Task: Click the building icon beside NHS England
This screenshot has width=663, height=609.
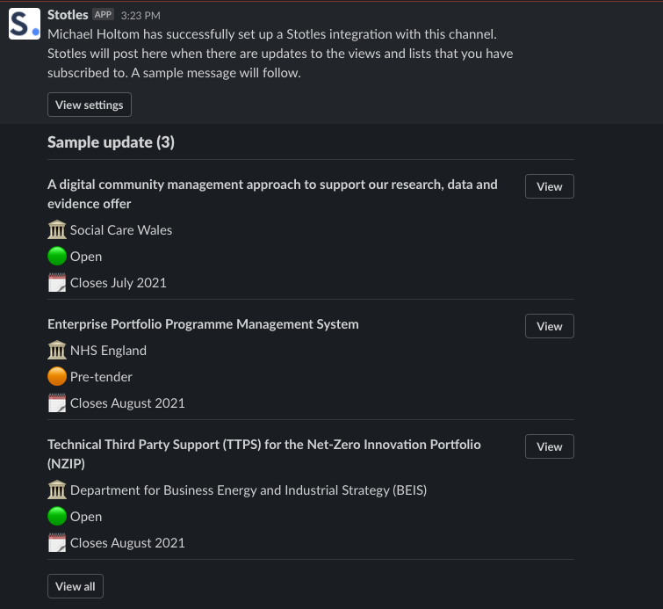Action: point(57,351)
